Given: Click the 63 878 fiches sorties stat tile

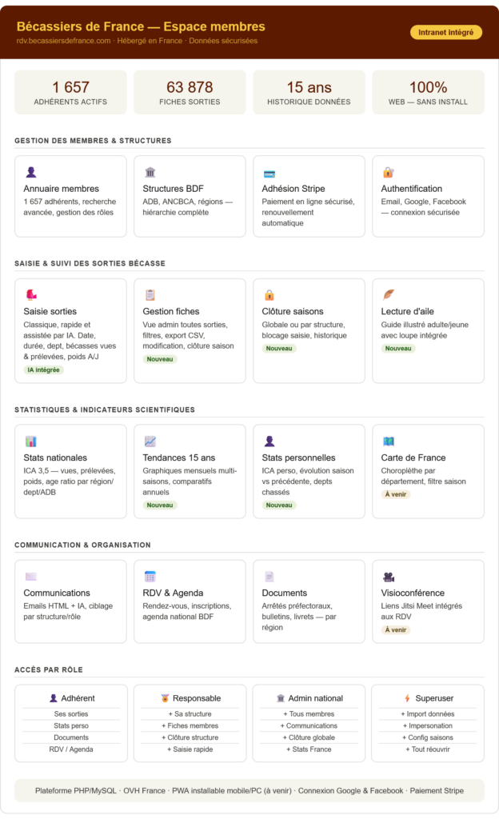Looking at the screenshot, I should [190, 92].
